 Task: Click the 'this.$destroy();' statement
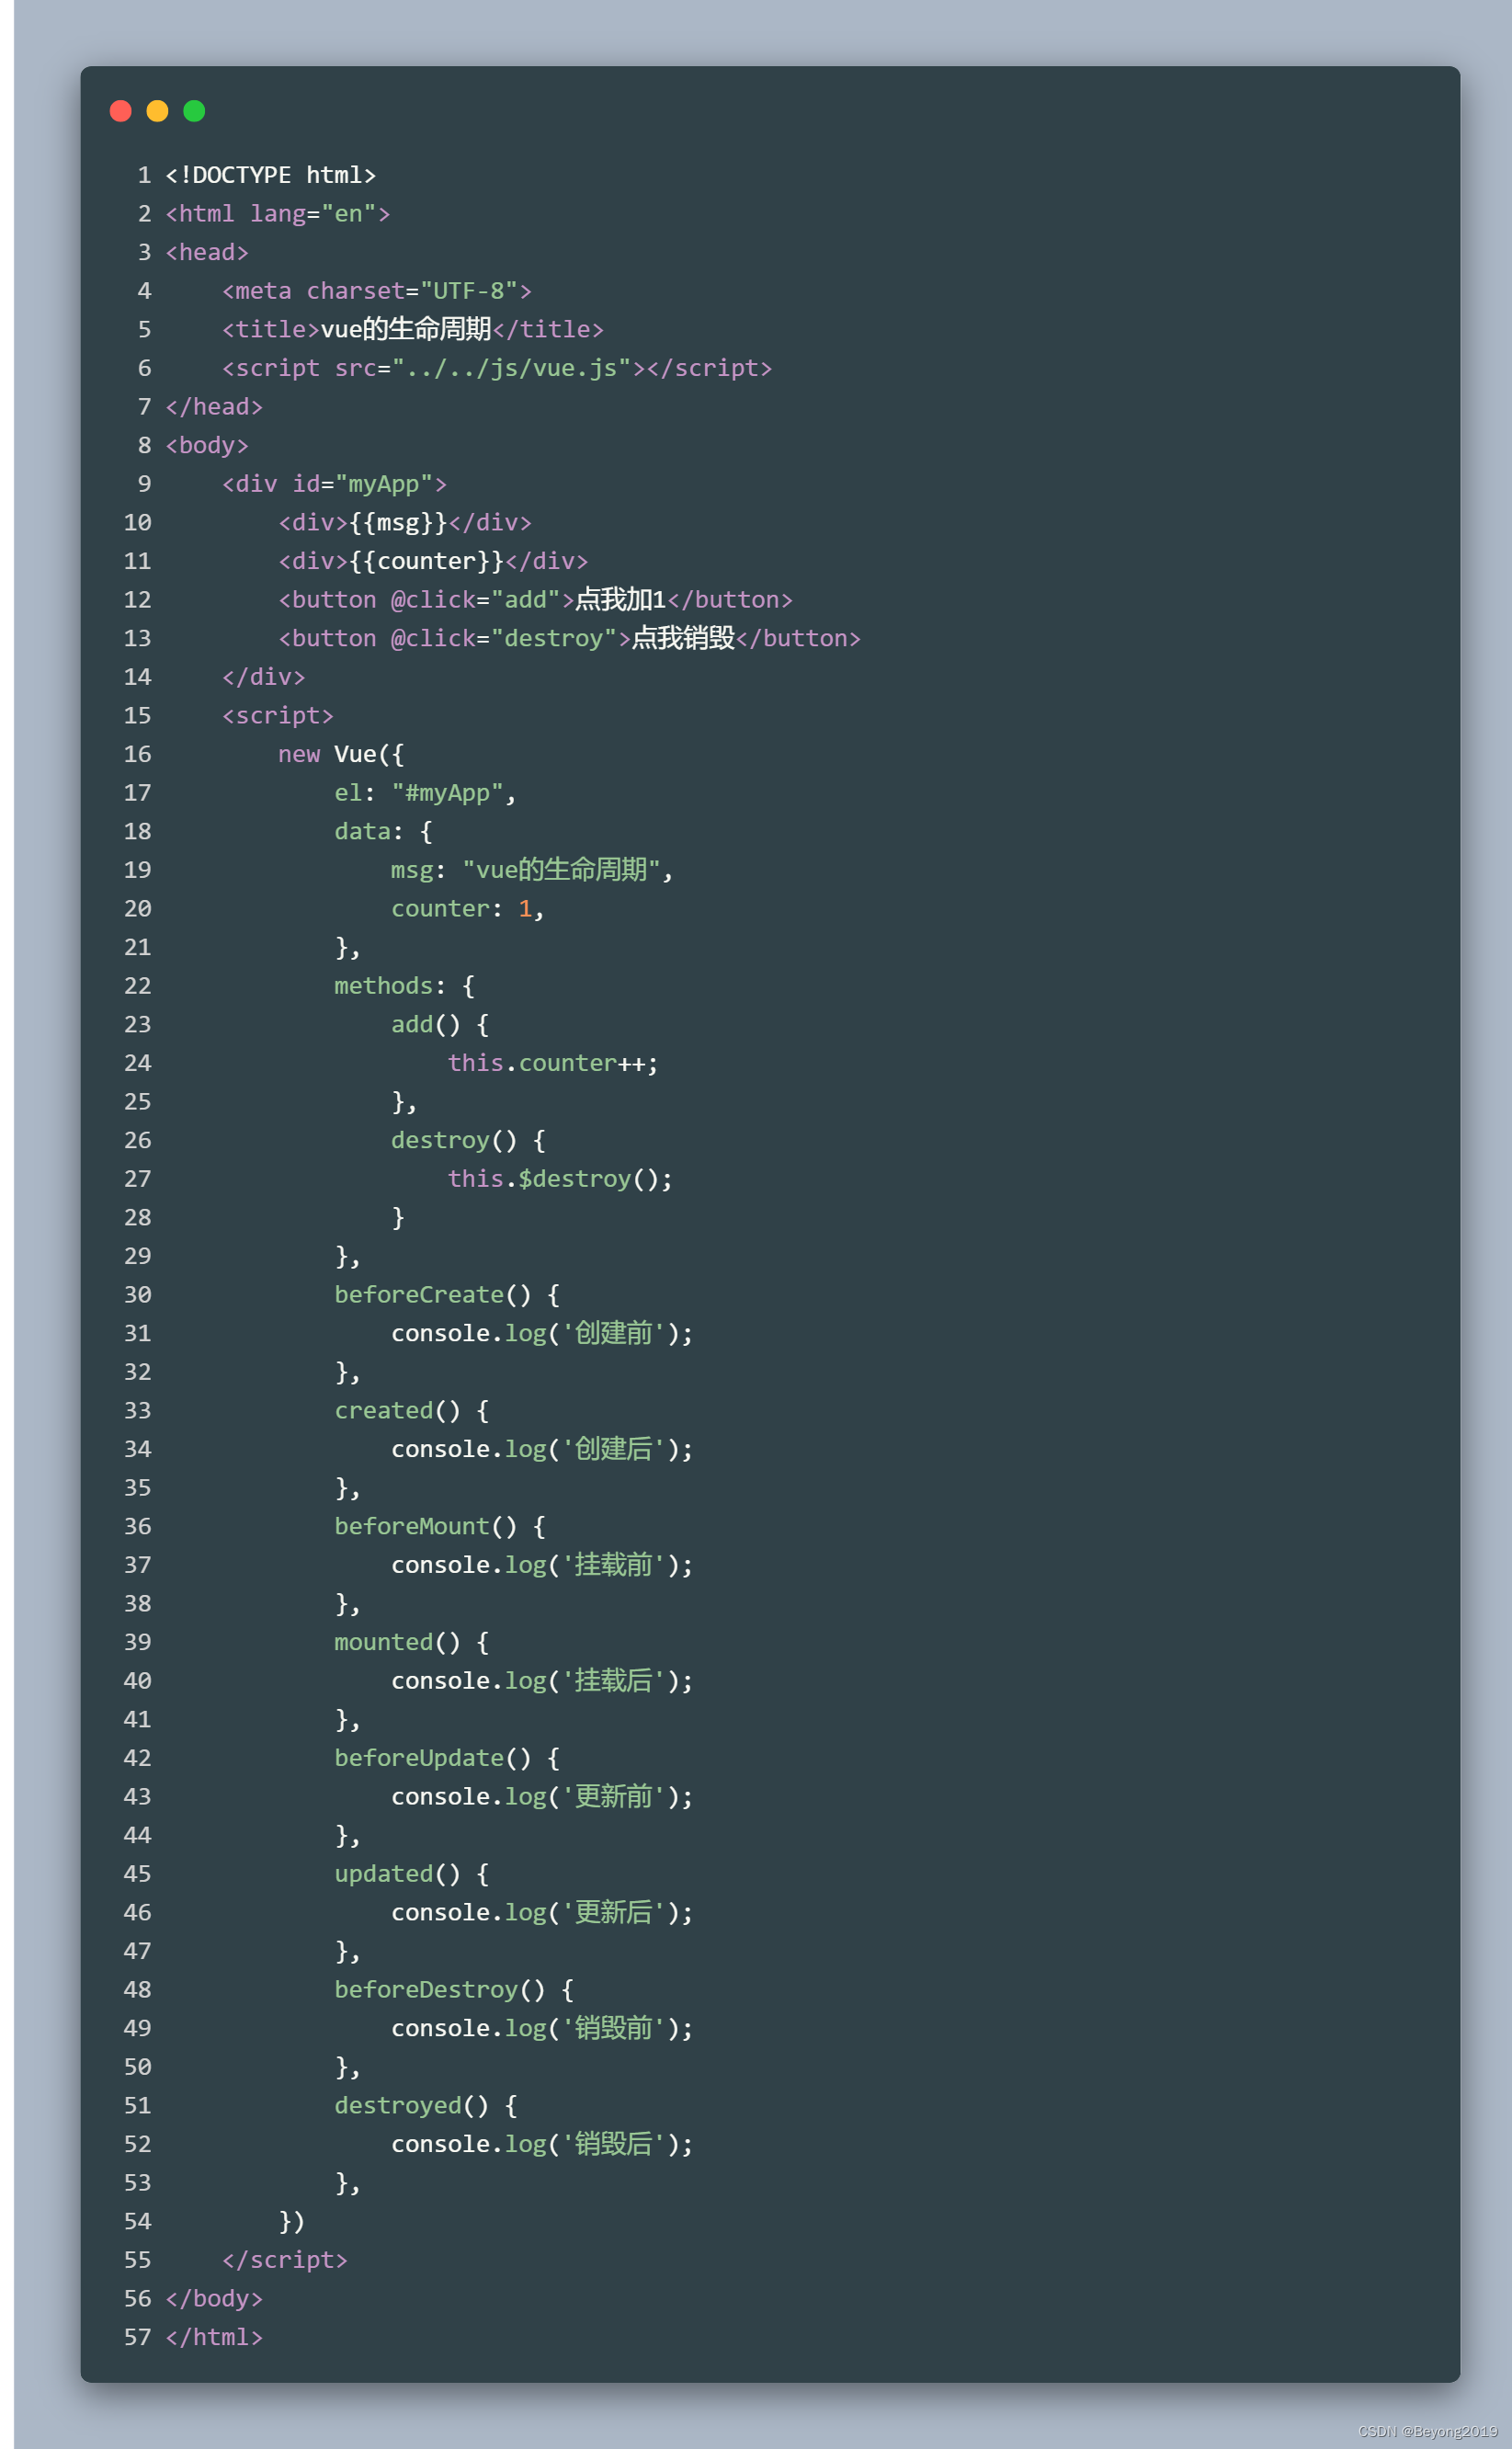(560, 1179)
